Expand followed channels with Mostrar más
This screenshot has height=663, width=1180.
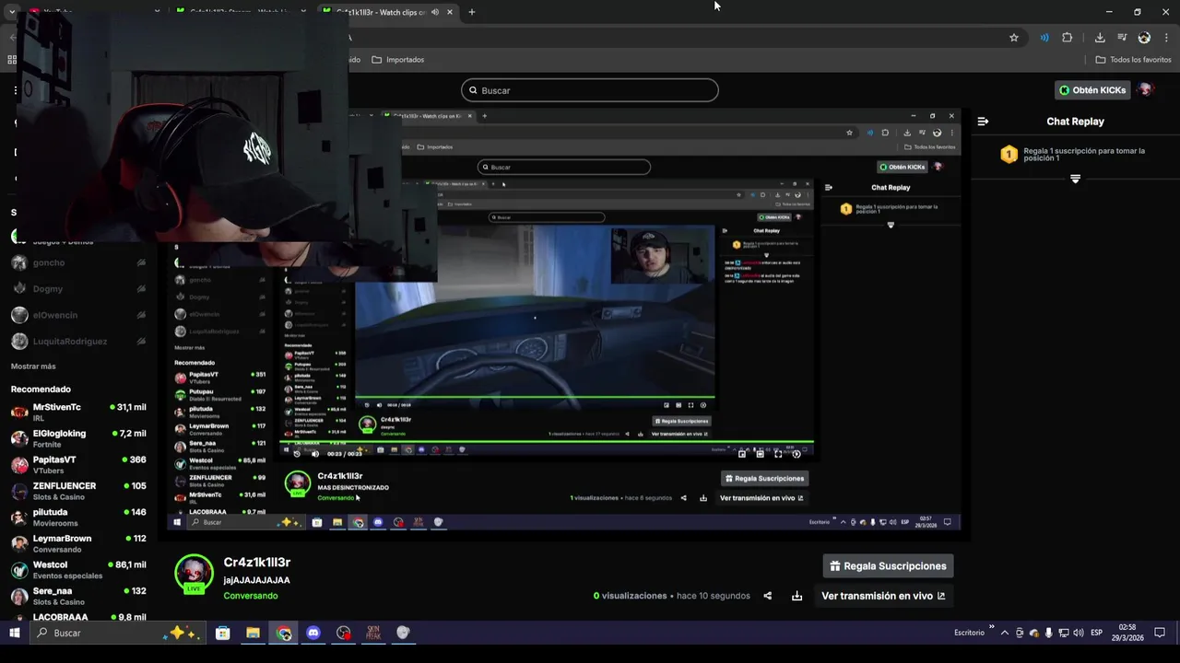point(33,366)
